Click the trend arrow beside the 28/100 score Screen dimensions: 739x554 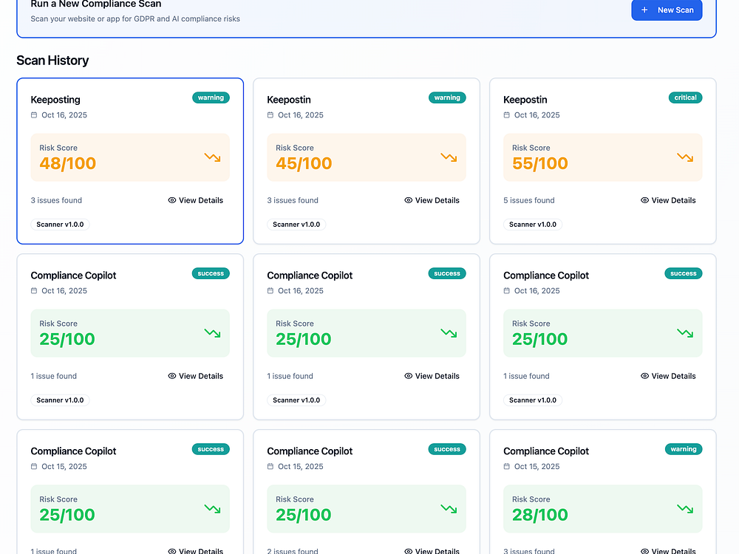685,509
